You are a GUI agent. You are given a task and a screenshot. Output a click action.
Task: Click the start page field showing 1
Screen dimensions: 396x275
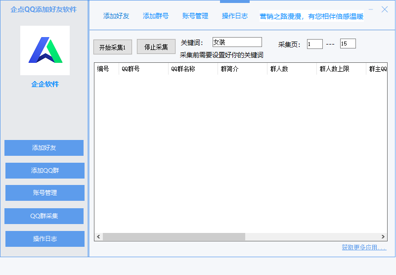point(315,44)
